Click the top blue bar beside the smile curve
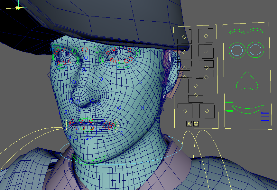This screenshot has width=277, height=190. 265,113
